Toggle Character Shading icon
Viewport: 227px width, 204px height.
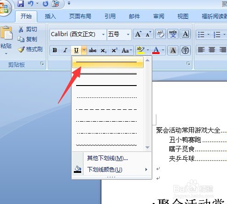[173, 50]
